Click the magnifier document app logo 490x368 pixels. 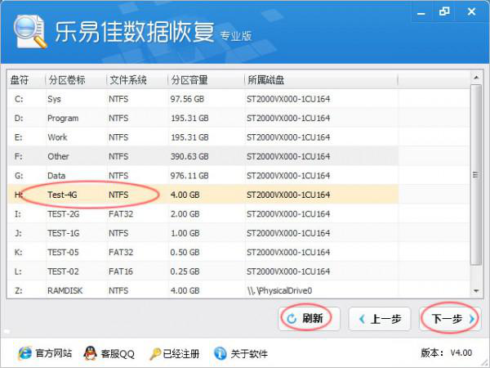pyautogui.click(x=30, y=31)
